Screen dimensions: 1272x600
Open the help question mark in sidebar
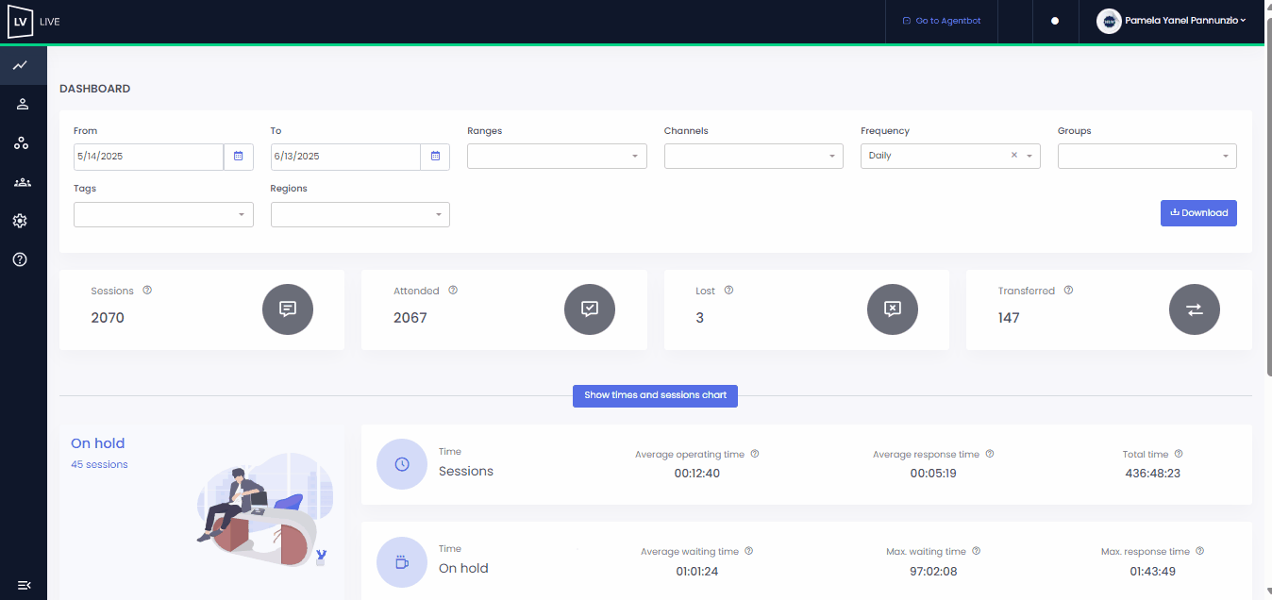coord(20,259)
